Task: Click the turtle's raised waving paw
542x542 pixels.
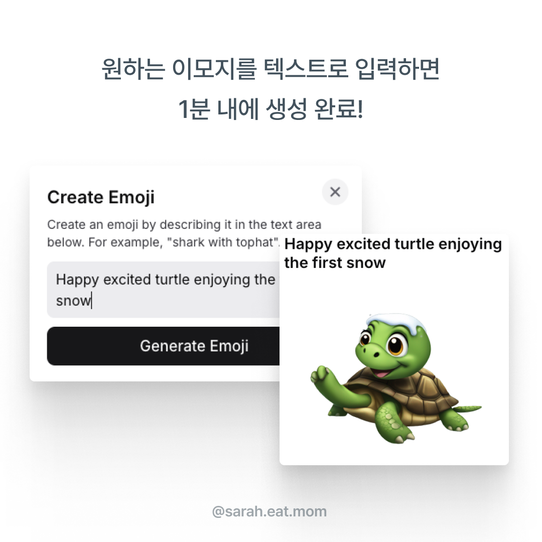Action: [x=322, y=375]
